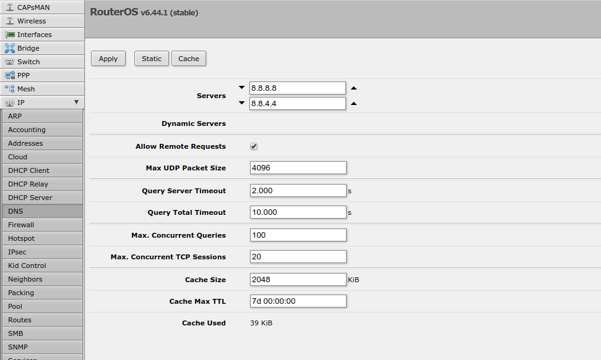
Task: Open the Firewall submenu
Action: [x=42, y=225]
